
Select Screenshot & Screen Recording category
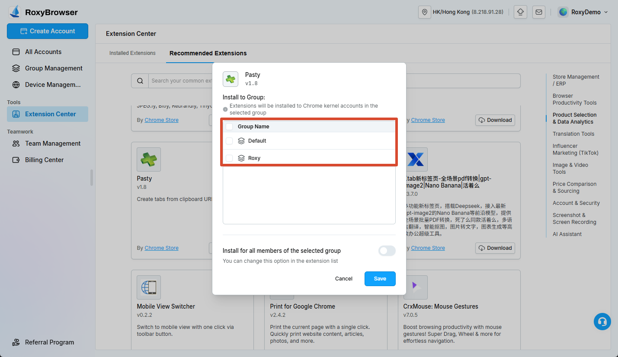574,219
